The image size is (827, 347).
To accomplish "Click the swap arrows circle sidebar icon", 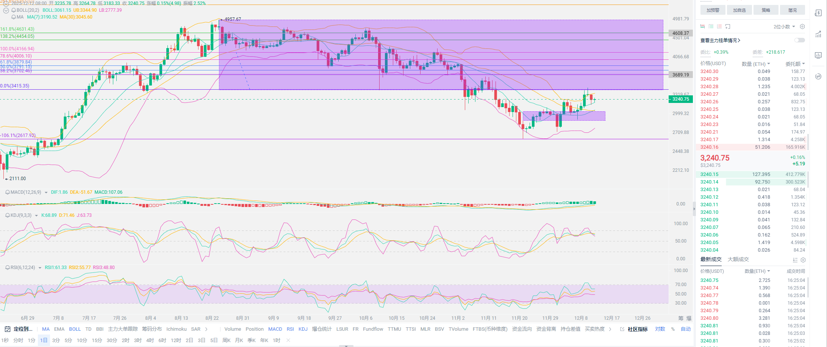I will pyautogui.click(x=818, y=76).
